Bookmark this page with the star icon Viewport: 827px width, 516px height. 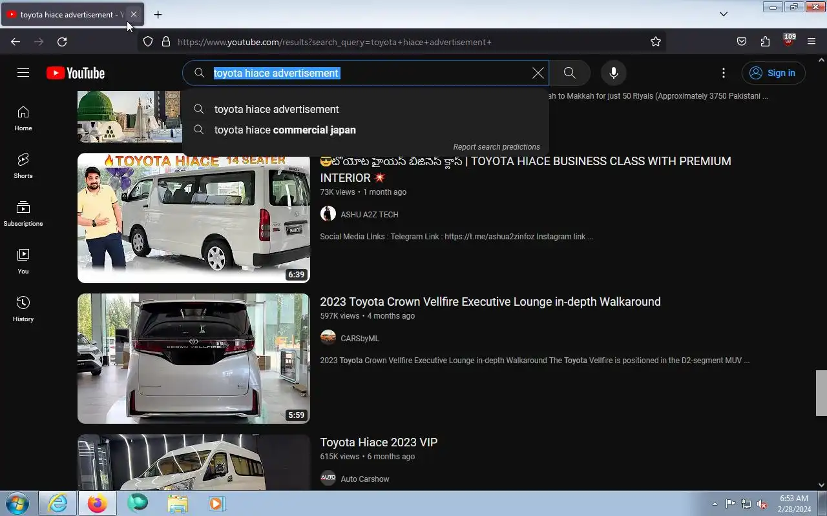pyautogui.click(x=656, y=41)
